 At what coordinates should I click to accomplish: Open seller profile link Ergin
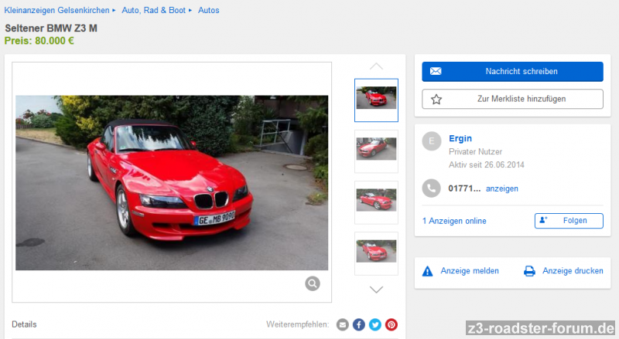click(460, 138)
